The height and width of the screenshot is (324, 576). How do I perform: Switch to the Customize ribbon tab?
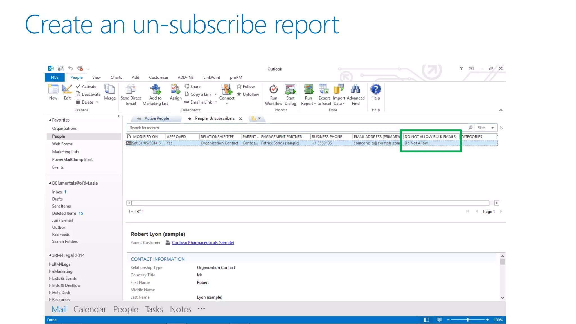[x=158, y=77]
